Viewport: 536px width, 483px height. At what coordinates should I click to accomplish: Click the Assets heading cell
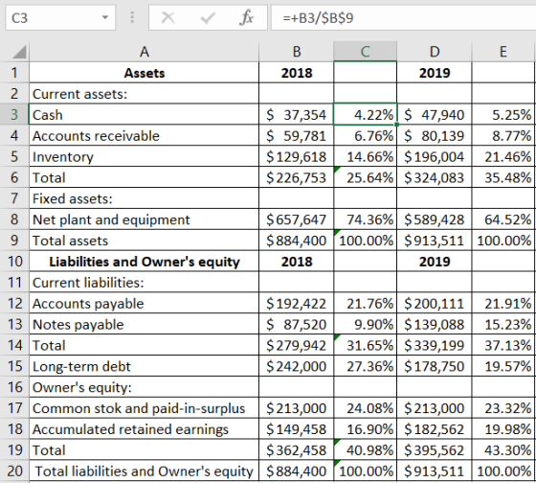[x=145, y=73]
